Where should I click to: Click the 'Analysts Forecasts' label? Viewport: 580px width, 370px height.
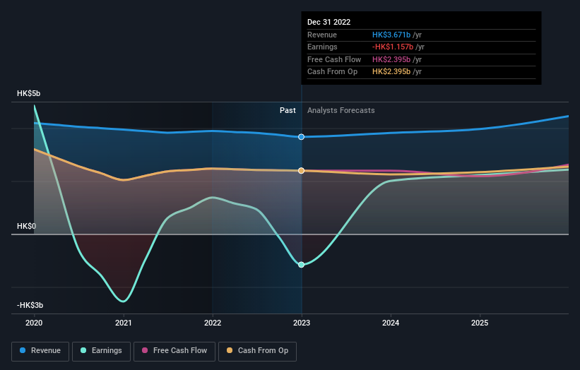tap(341, 110)
